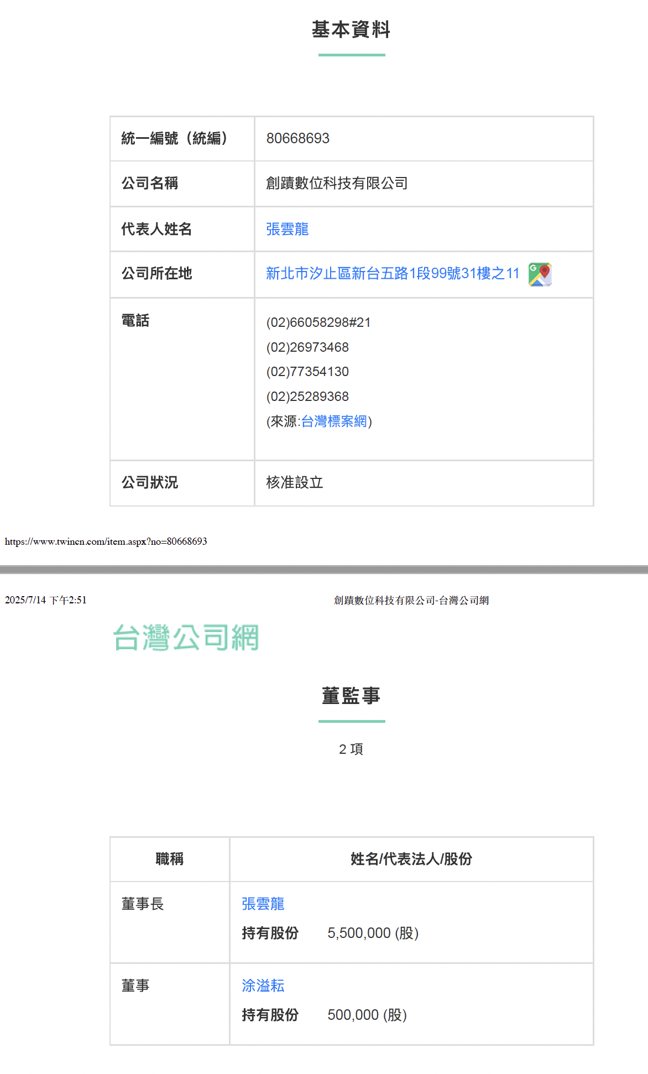Select phone number (02)77354130
The width and height of the screenshot is (648, 1074).
coord(307,372)
